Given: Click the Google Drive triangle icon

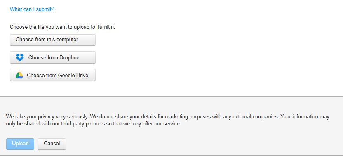Looking at the screenshot, I should pos(19,76).
